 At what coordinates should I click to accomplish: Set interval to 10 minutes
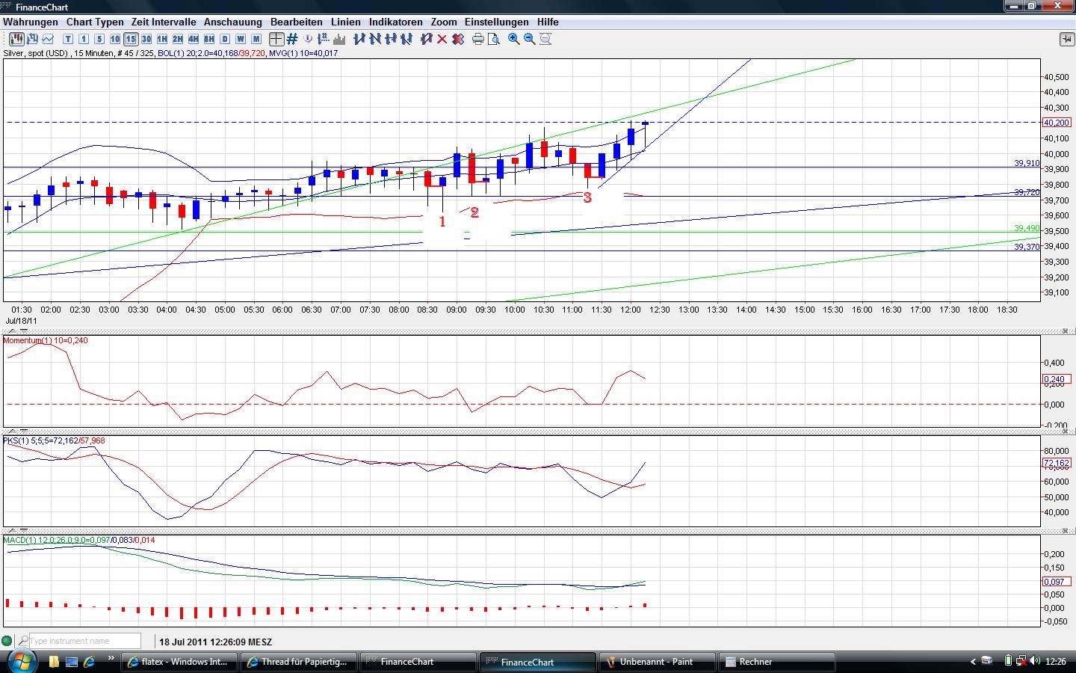115,39
